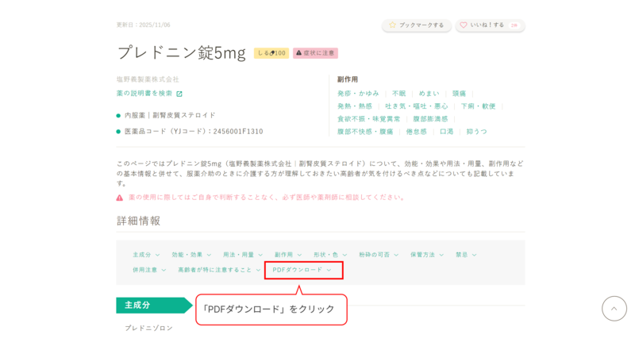The image size is (635, 350).
Task: Click the 医薬品コード 2456001F1310 line
Action: 194,131
